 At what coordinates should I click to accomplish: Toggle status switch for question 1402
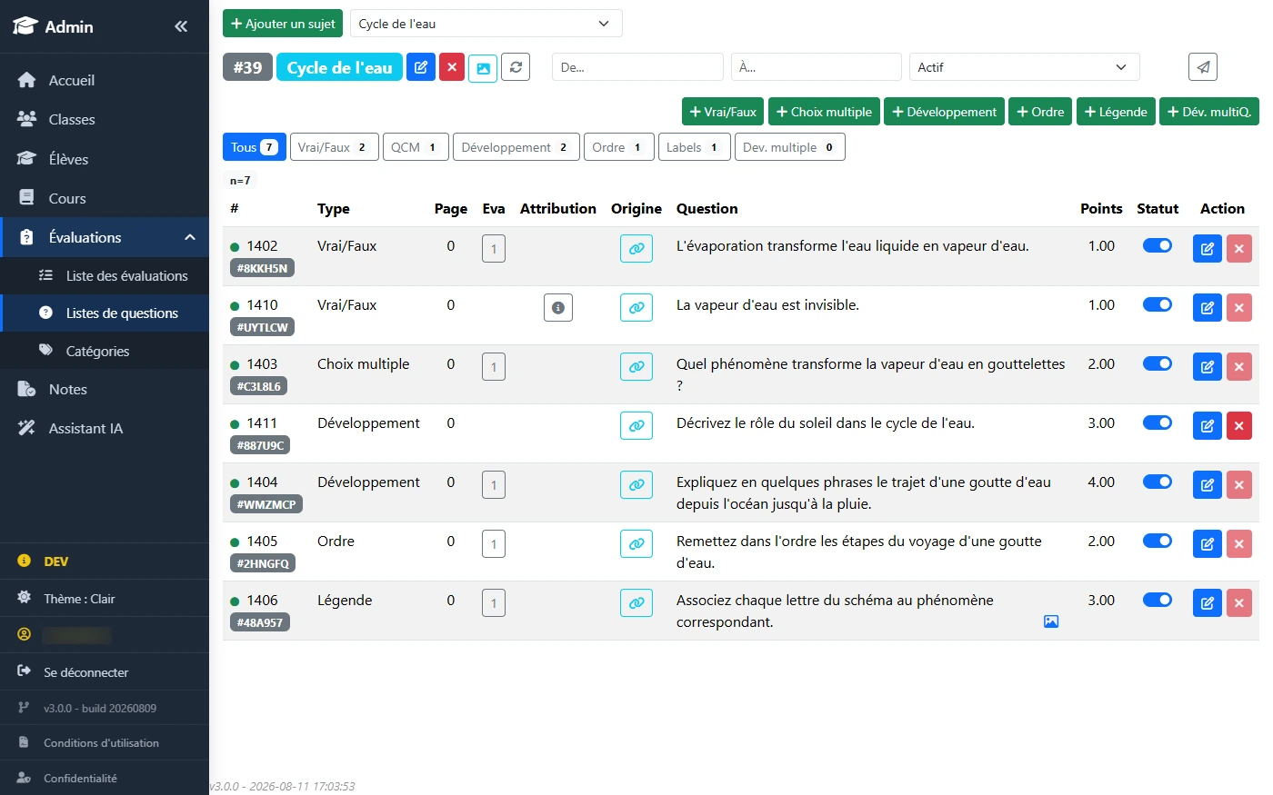(x=1158, y=245)
